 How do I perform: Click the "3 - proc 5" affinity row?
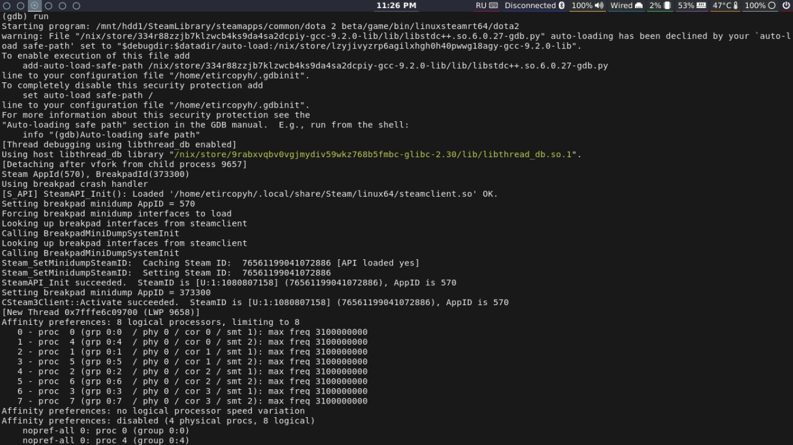(192, 362)
